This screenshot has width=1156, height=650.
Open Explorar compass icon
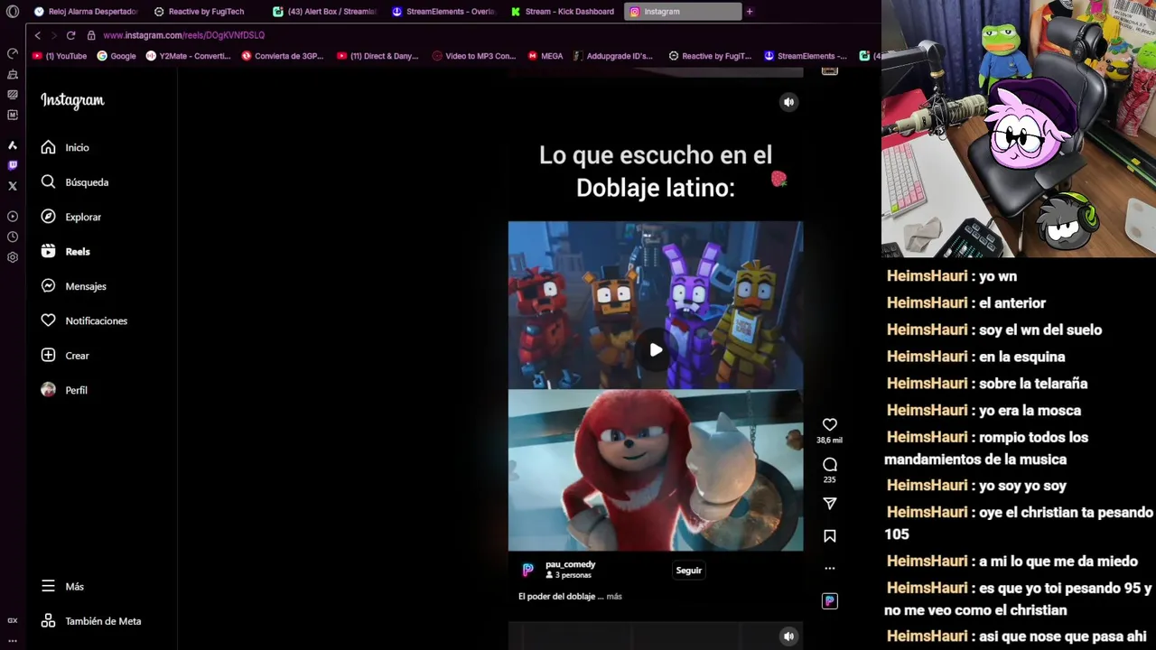48,217
